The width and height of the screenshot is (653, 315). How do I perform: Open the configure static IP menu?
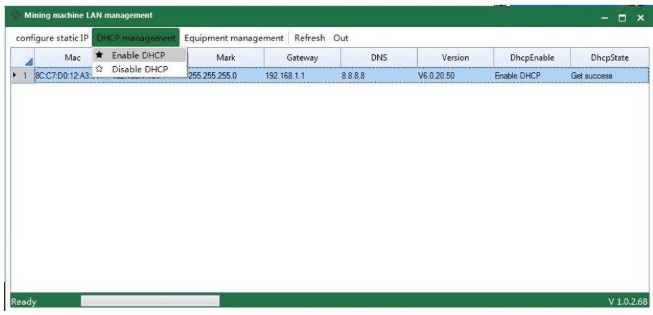tap(51, 37)
